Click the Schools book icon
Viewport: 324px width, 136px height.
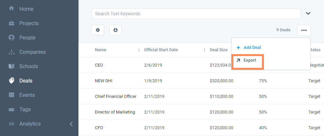pos(11,66)
